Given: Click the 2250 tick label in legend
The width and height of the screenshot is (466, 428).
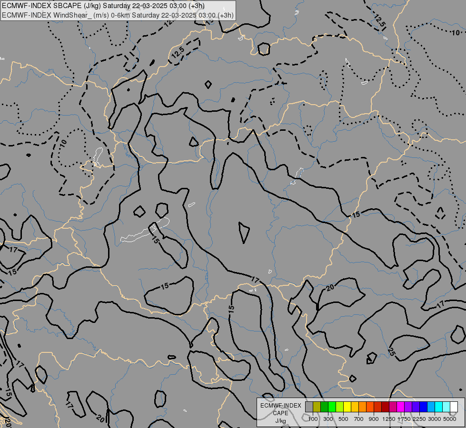Looking at the screenshot, I should (x=419, y=419).
